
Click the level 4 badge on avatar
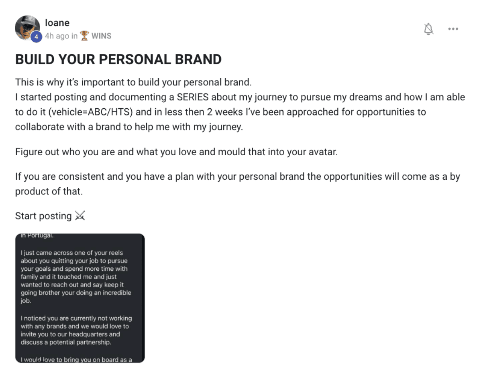coord(36,37)
